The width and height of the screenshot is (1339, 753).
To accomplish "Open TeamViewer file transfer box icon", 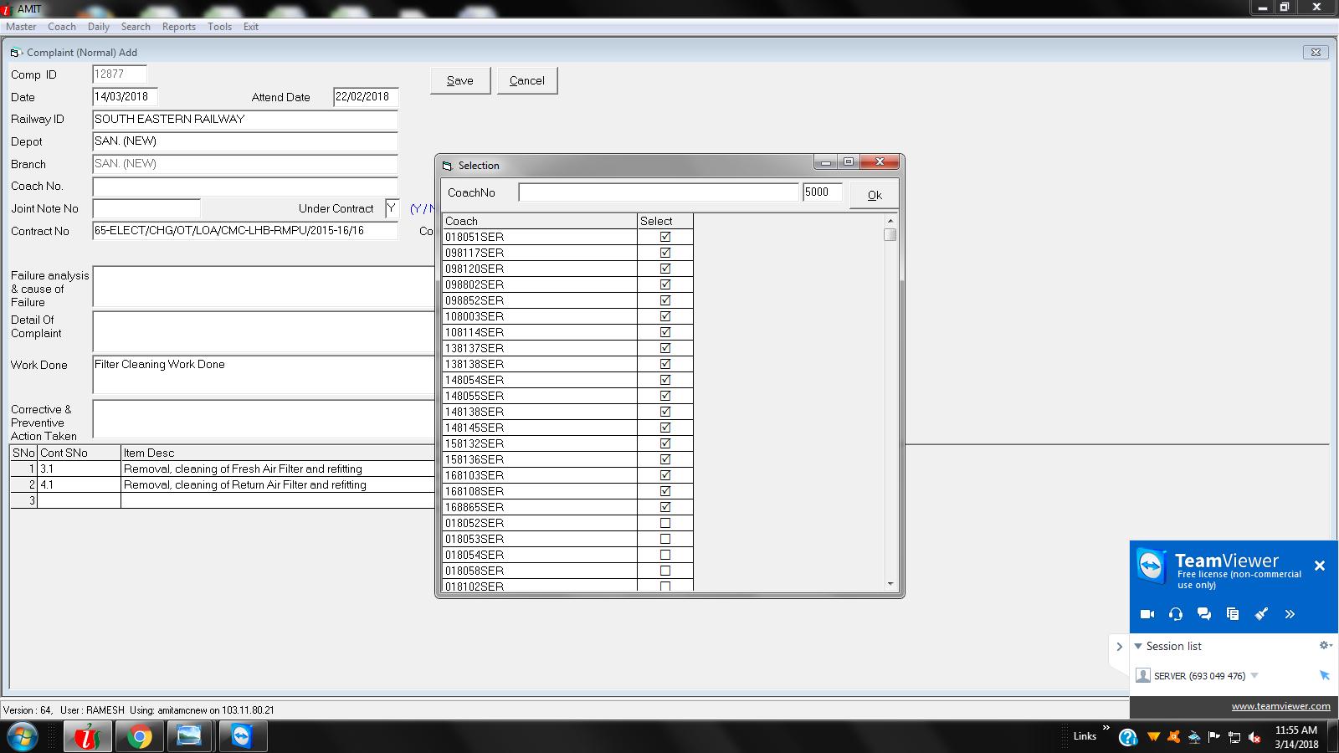I will (x=1233, y=614).
